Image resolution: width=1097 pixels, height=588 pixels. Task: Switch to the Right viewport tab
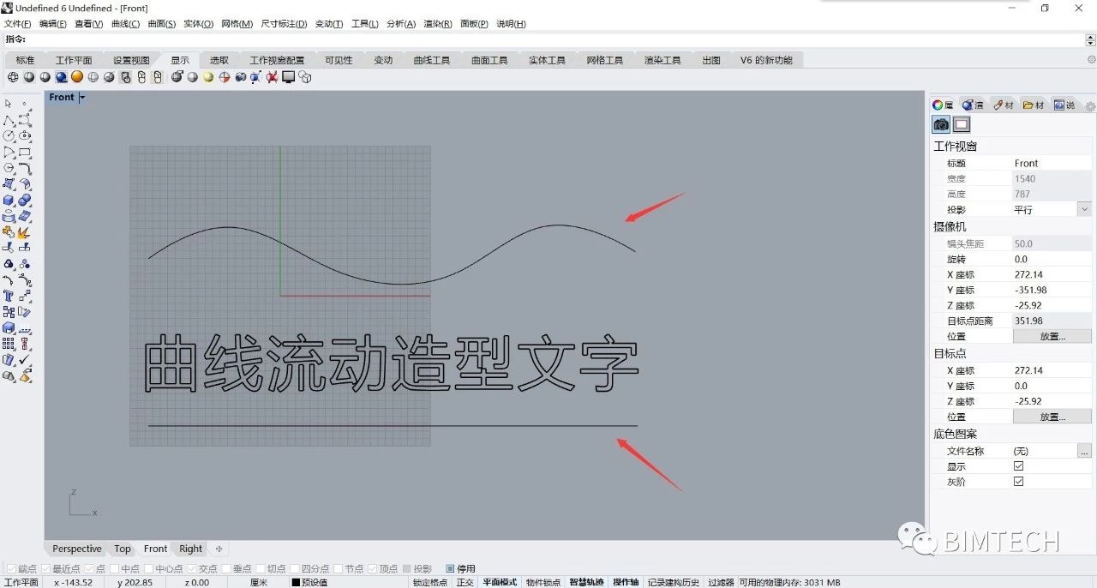[x=191, y=549]
